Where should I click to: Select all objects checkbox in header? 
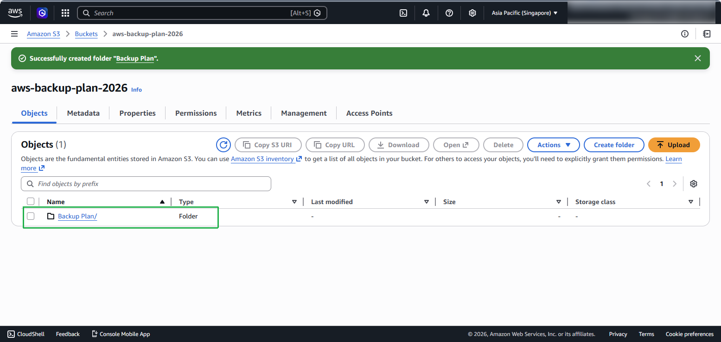pos(31,201)
